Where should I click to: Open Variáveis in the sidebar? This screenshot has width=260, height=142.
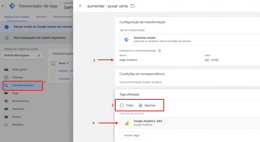click(x=18, y=109)
